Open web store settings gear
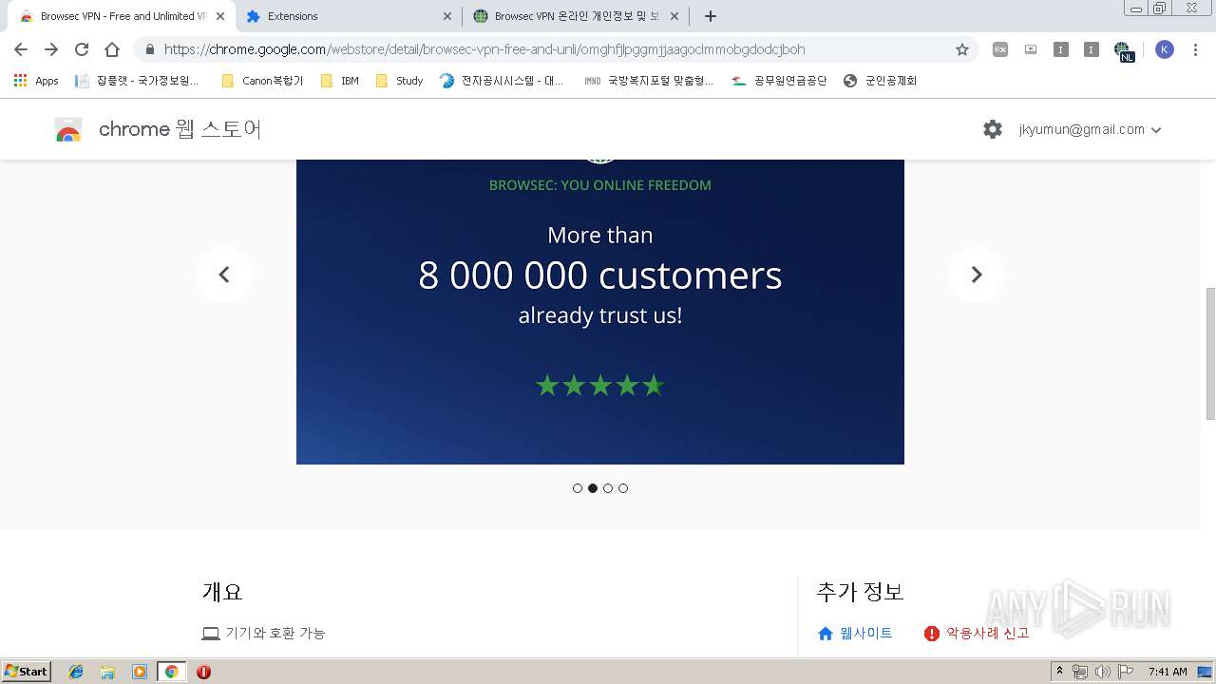This screenshot has height=684, width=1216. coord(993,129)
